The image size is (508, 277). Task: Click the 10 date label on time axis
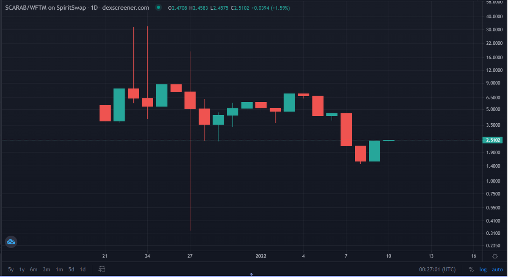[x=389, y=256]
